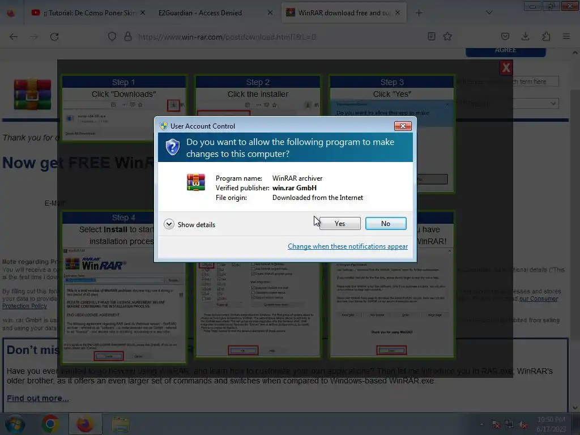The height and width of the screenshot is (435, 580).
Task: Open 'Change when these notifications appear' link
Action: pos(348,246)
